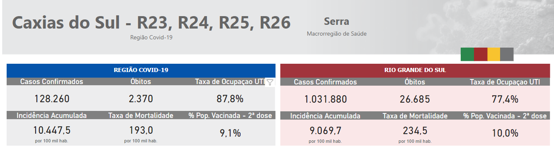The width and height of the screenshot is (554, 149).
Task: Click the state UTI occupancy 77,4%
Action: [x=505, y=99]
